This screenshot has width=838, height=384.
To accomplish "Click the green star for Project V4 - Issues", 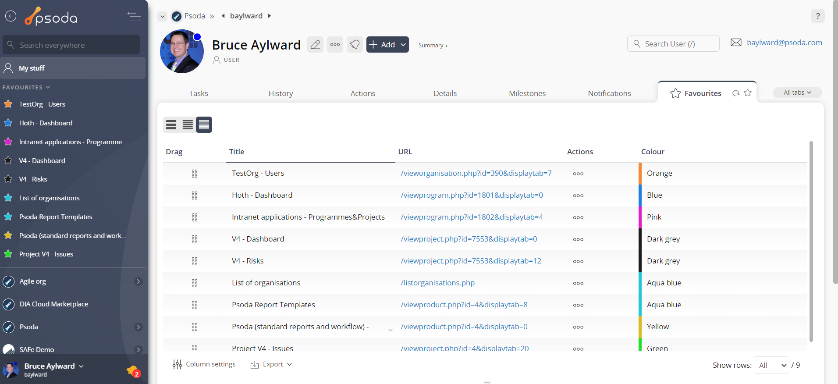I will point(8,254).
